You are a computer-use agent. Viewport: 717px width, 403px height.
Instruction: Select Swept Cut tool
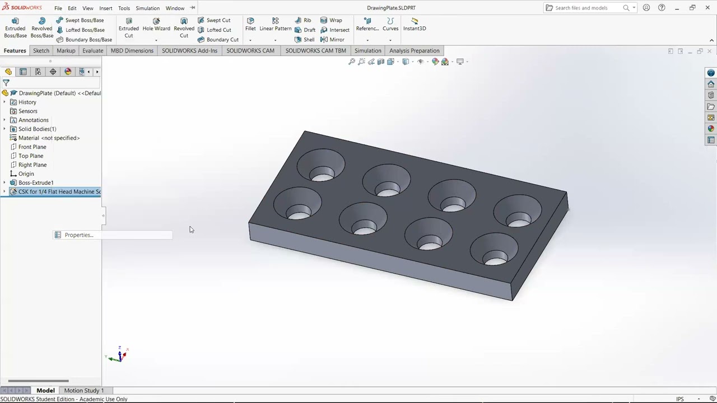coord(214,20)
